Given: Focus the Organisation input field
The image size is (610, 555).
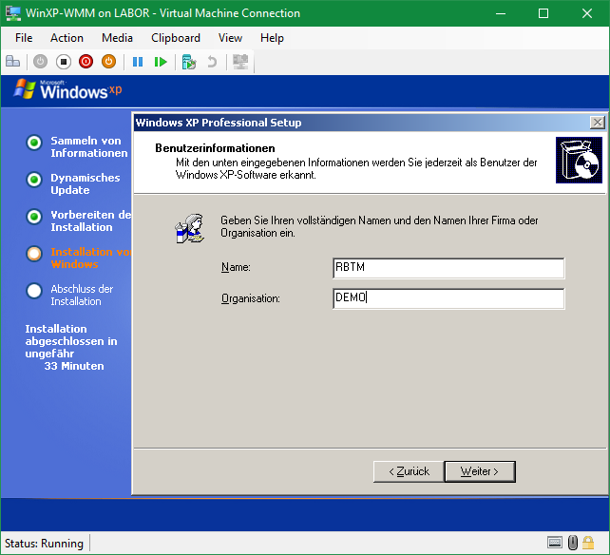Looking at the screenshot, I should pos(448,298).
